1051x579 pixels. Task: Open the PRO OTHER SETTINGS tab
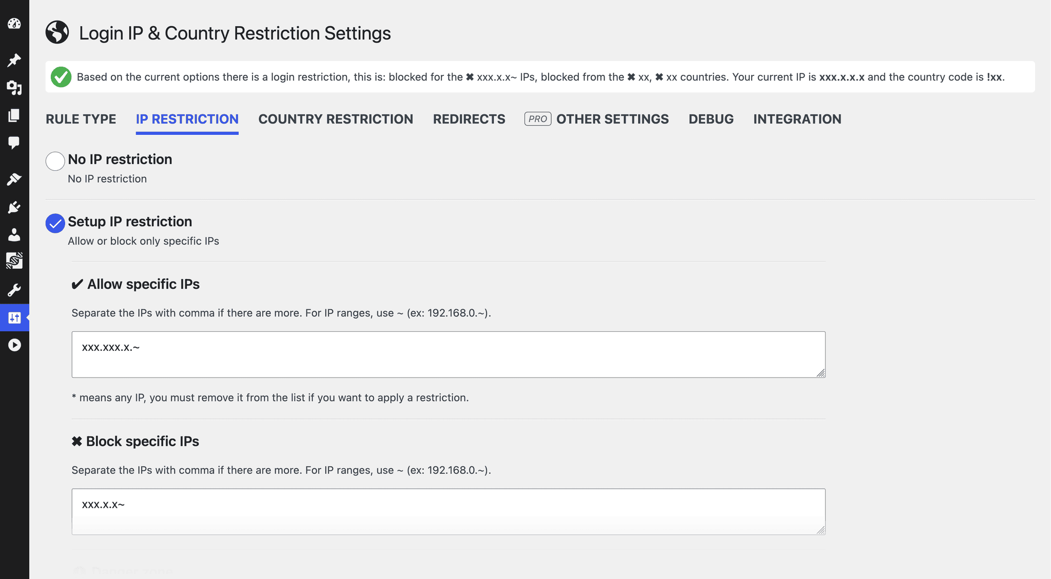tap(597, 119)
